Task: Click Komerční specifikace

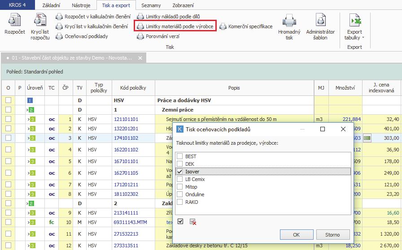Action: [x=246, y=26]
